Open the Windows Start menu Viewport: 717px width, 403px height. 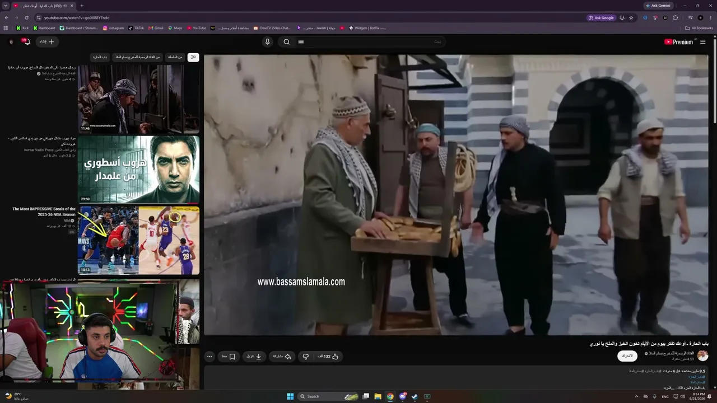(x=290, y=396)
